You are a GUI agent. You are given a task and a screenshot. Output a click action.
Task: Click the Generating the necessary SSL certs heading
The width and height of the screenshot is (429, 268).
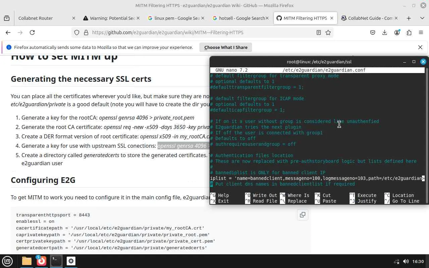point(81,79)
